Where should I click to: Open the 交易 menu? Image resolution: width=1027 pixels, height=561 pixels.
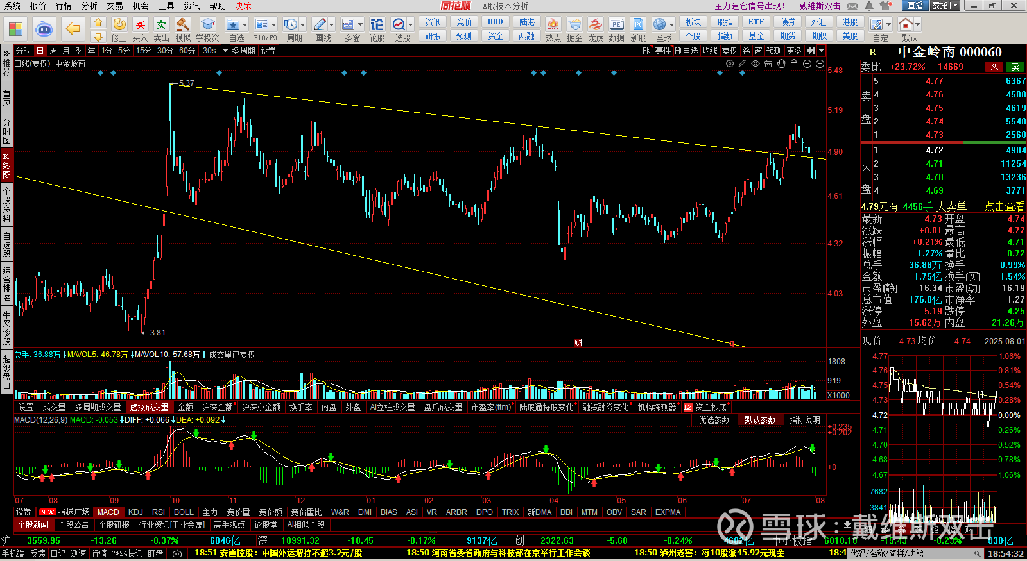115,6
